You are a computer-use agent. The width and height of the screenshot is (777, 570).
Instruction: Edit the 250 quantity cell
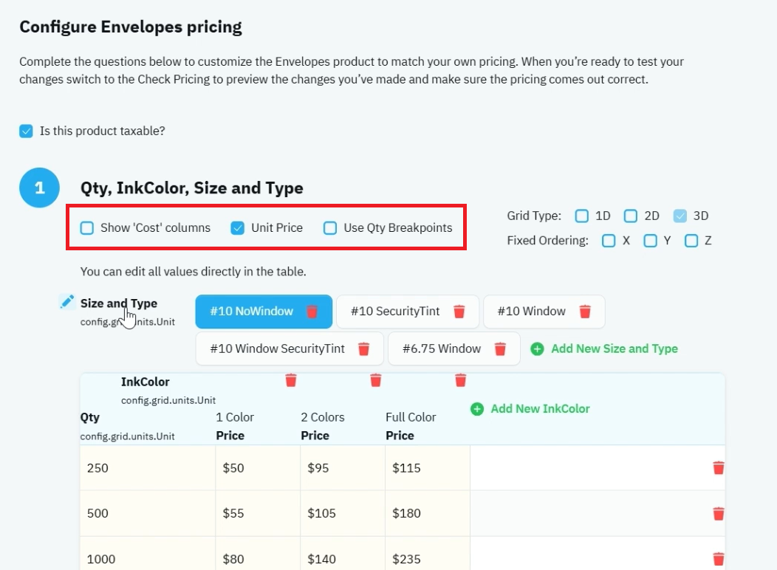[148, 468]
